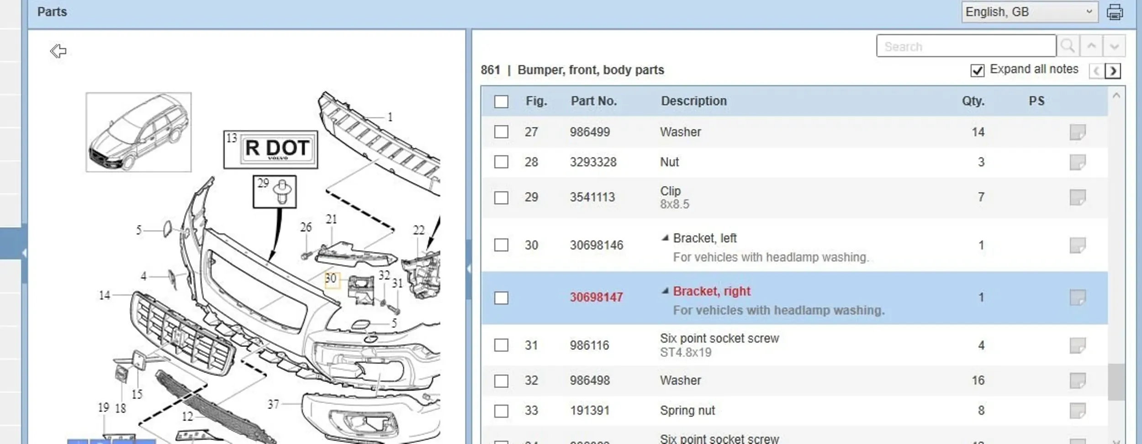Click callout 14 grille label in diagram
Screen dimensions: 1142x444
[105, 296]
